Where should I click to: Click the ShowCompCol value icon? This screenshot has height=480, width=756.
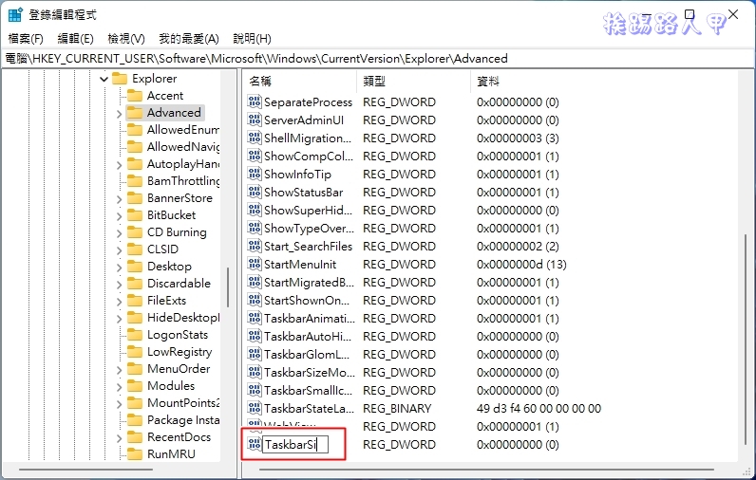point(255,156)
